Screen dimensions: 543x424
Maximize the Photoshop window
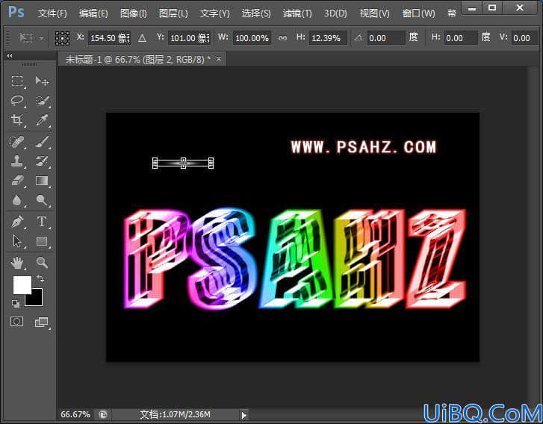tap(492, 7)
